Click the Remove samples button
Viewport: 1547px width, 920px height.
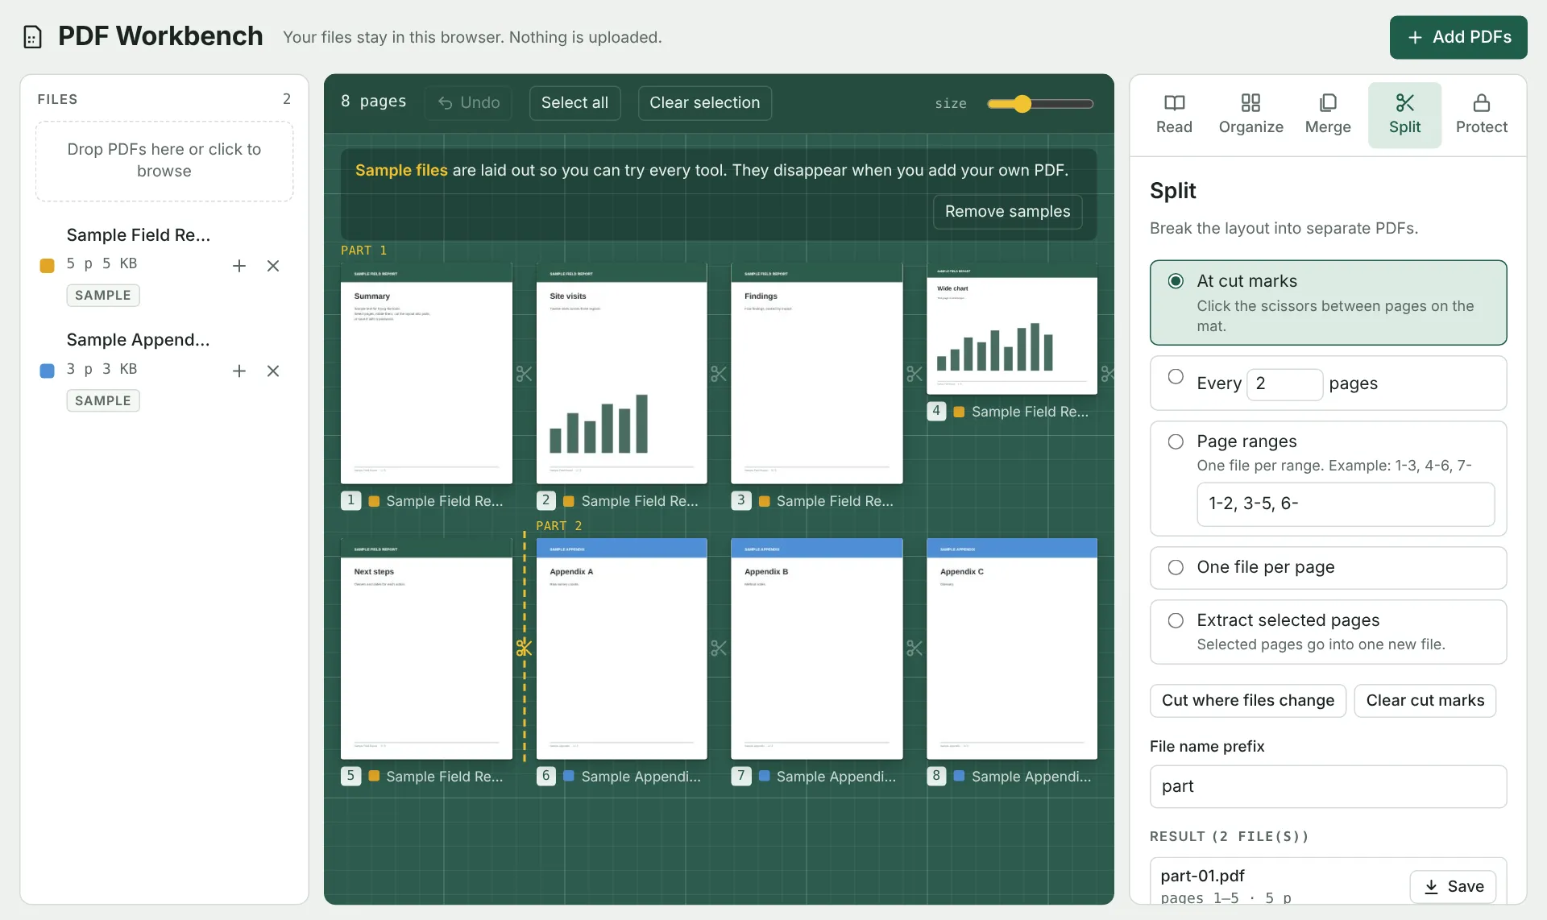pos(1007,211)
